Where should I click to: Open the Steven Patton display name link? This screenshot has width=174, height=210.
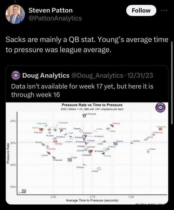(x=51, y=10)
